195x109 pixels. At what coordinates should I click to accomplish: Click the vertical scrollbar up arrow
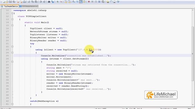coord(193,10)
